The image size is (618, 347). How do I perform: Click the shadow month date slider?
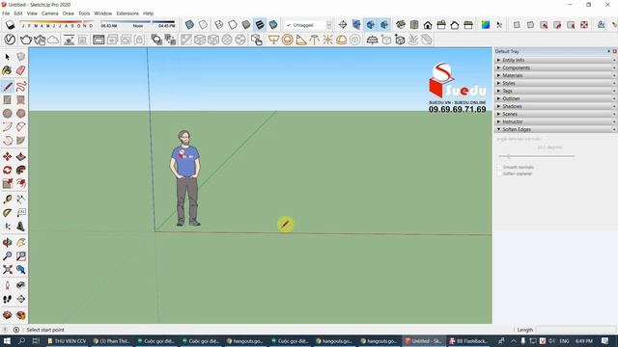(57, 21)
